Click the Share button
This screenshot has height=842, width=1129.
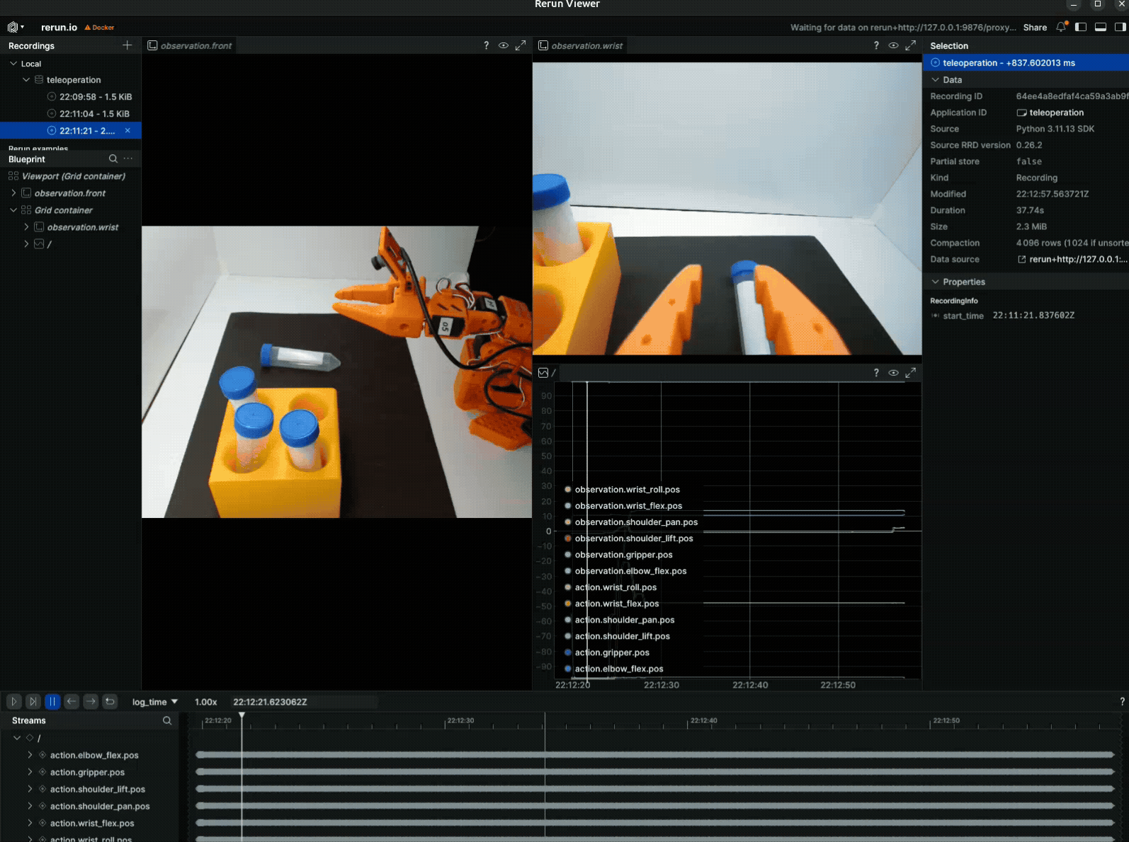(1035, 28)
